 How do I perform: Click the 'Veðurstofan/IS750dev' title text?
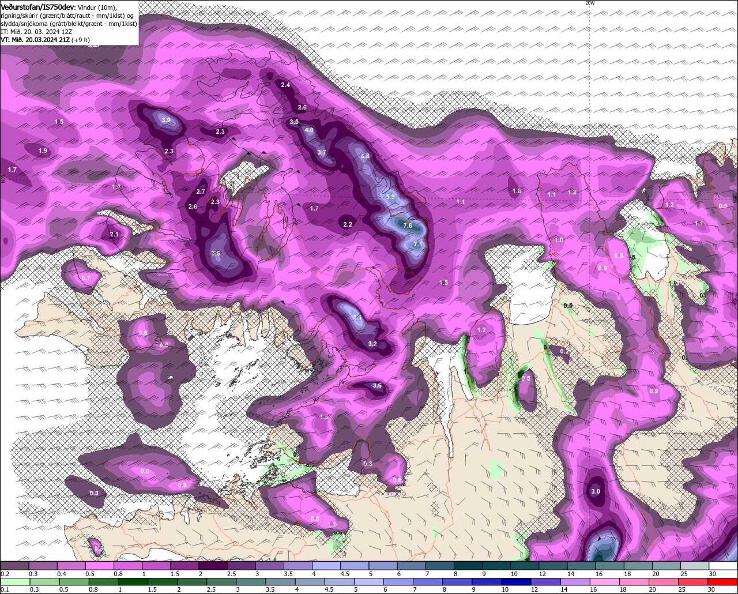tap(37, 7)
